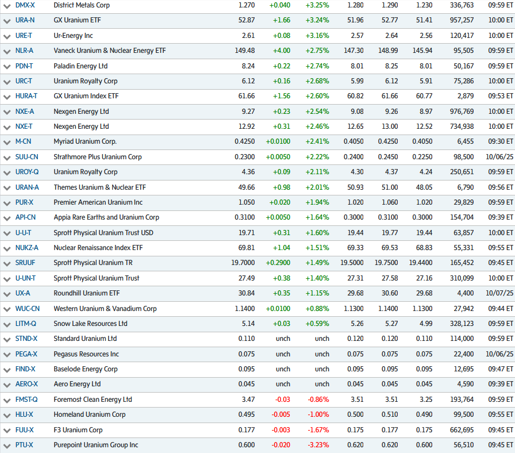Viewport: 515px width, 453px height.
Task: Expand the chevron next to FMST-Q
Action: point(7,400)
